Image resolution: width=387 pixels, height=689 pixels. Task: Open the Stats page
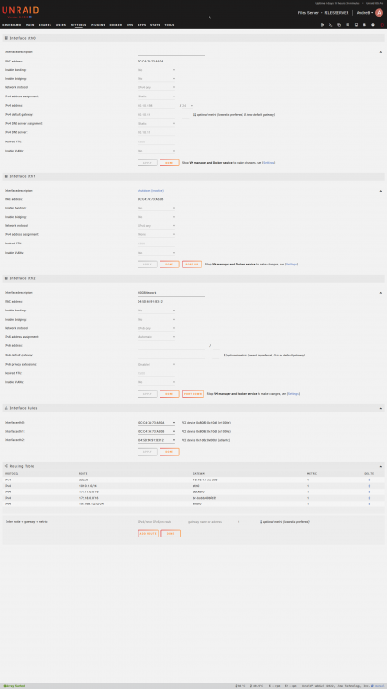click(x=155, y=25)
